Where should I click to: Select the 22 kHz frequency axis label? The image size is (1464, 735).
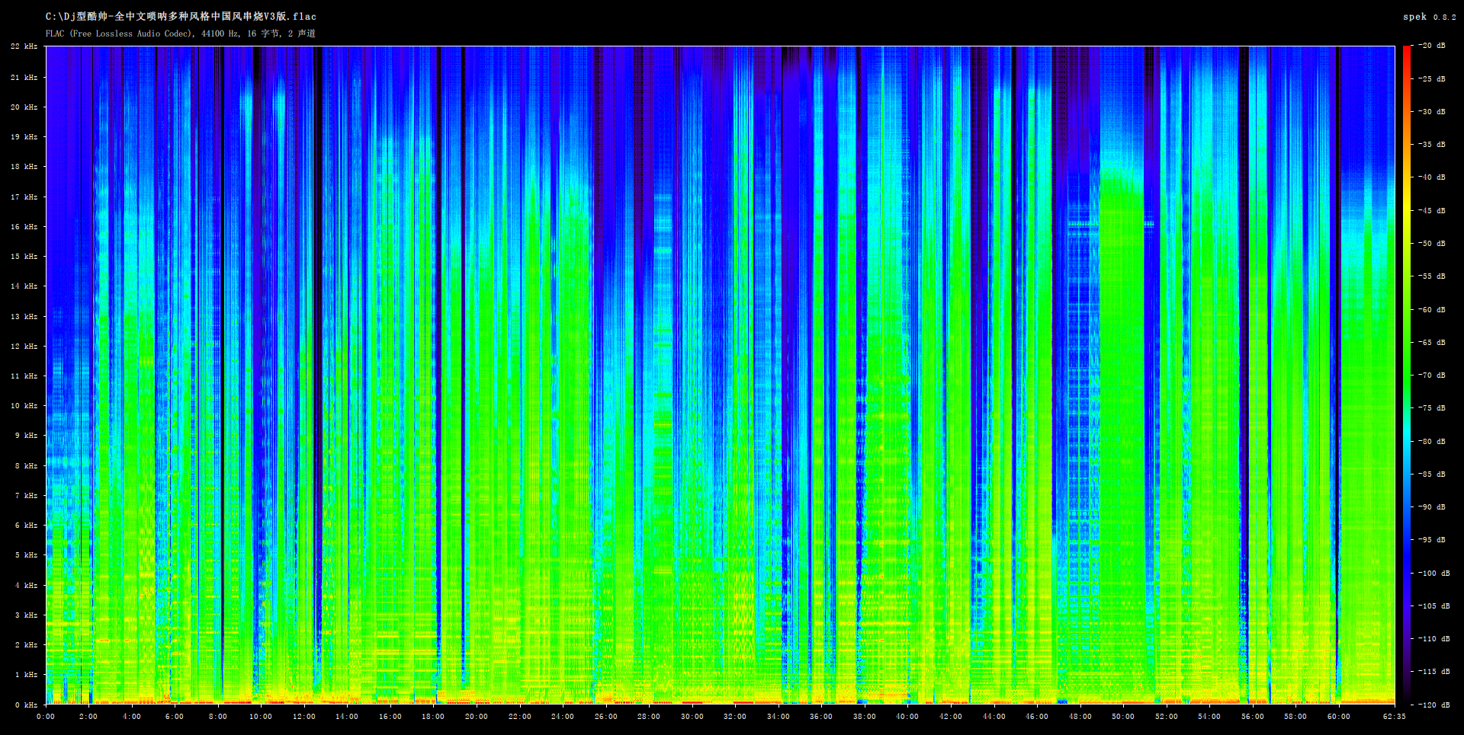(24, 46)
